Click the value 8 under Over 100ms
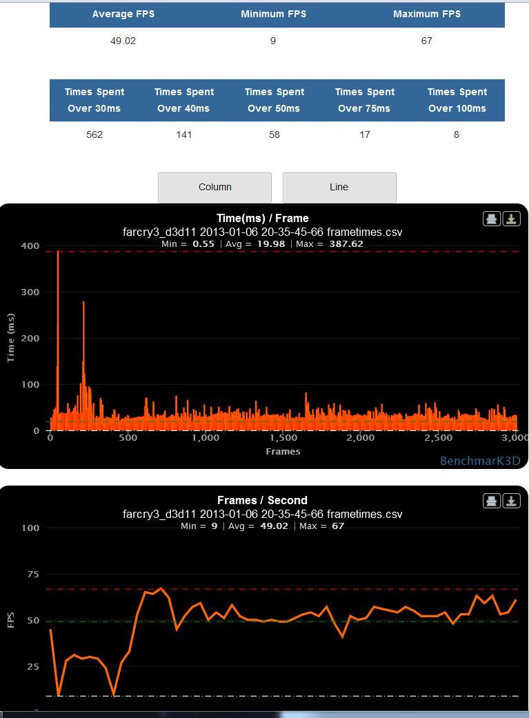Viewport: 529px width, 718px height. pos(456,134)
